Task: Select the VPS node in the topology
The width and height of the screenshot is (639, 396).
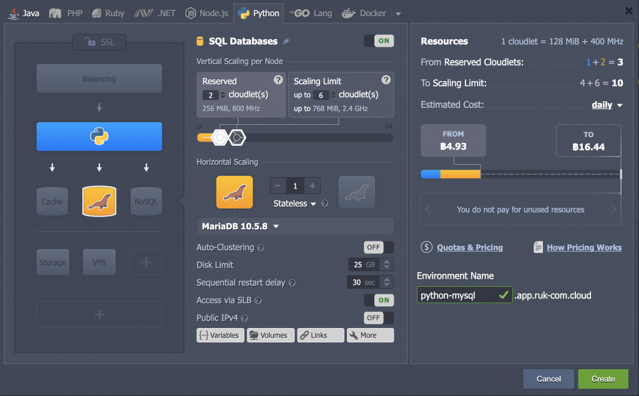Action: click(x=99, y=262)
